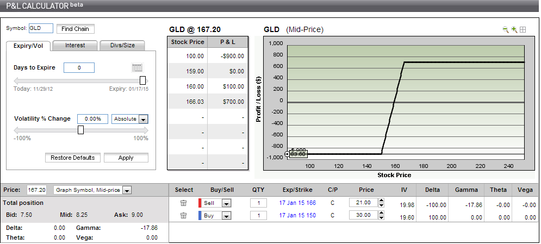Click the Gamma column header
The image size is (541, 244).
coord(466,190)
